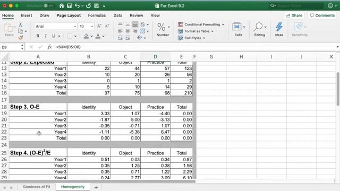The image size is (340, 191).
Task: Activate the Format Painter brush
Action: (x=21, y=38)
